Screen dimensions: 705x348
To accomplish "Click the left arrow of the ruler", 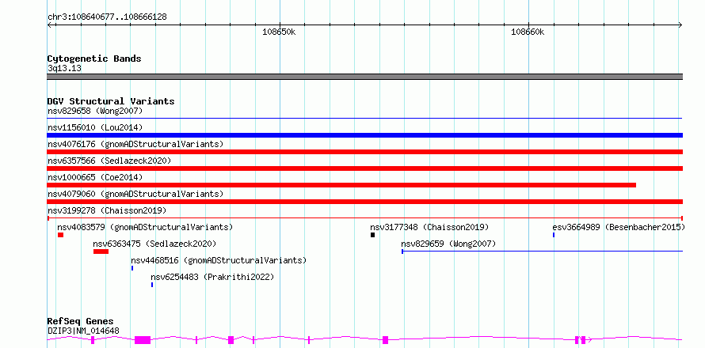I will 49,25.
